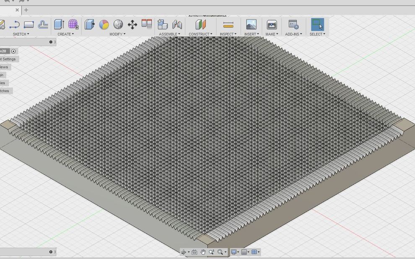The width and height of the screenshot is (415, 259).
Task: Open the Change Parameters table icon
Action: pyautogui.click(x=147, y=24)
